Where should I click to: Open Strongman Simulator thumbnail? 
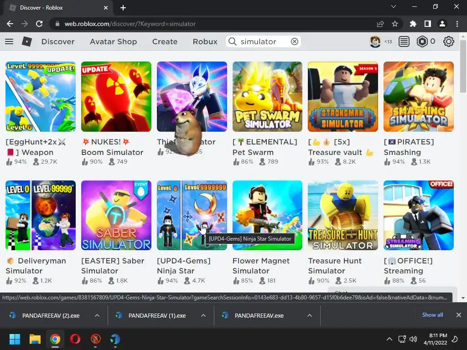(343, 97)
